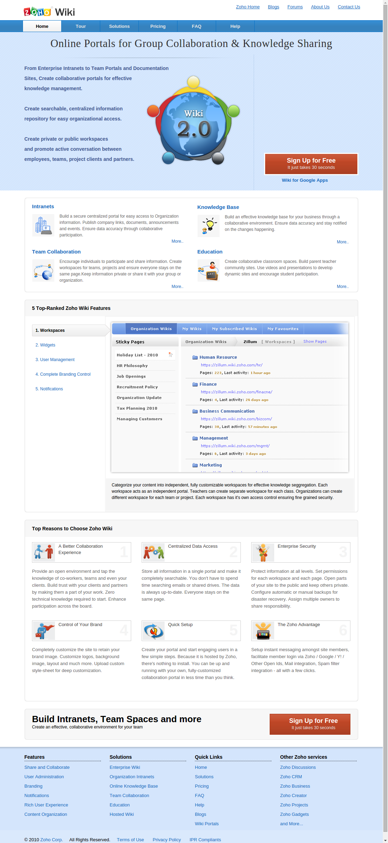388x843 pixels.
Task: Click the Education chalkboard icon
Action: click(x=208, y=271)
